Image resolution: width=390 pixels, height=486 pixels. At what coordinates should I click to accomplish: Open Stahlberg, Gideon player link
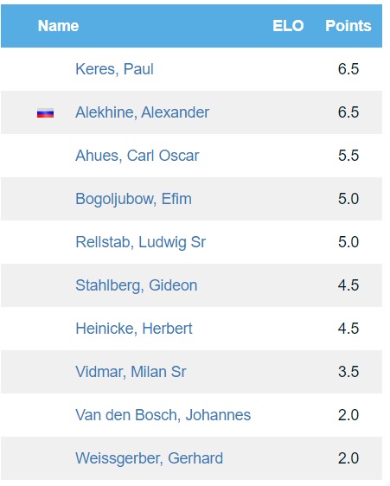[x=137, y=285]
